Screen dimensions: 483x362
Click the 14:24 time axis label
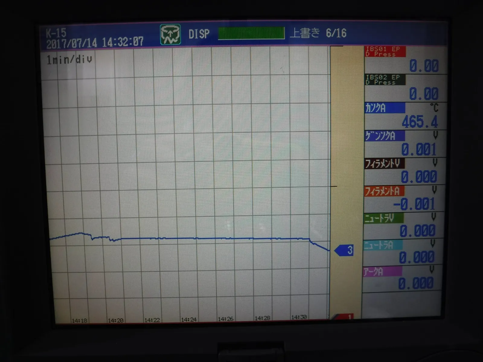(189, 319)
